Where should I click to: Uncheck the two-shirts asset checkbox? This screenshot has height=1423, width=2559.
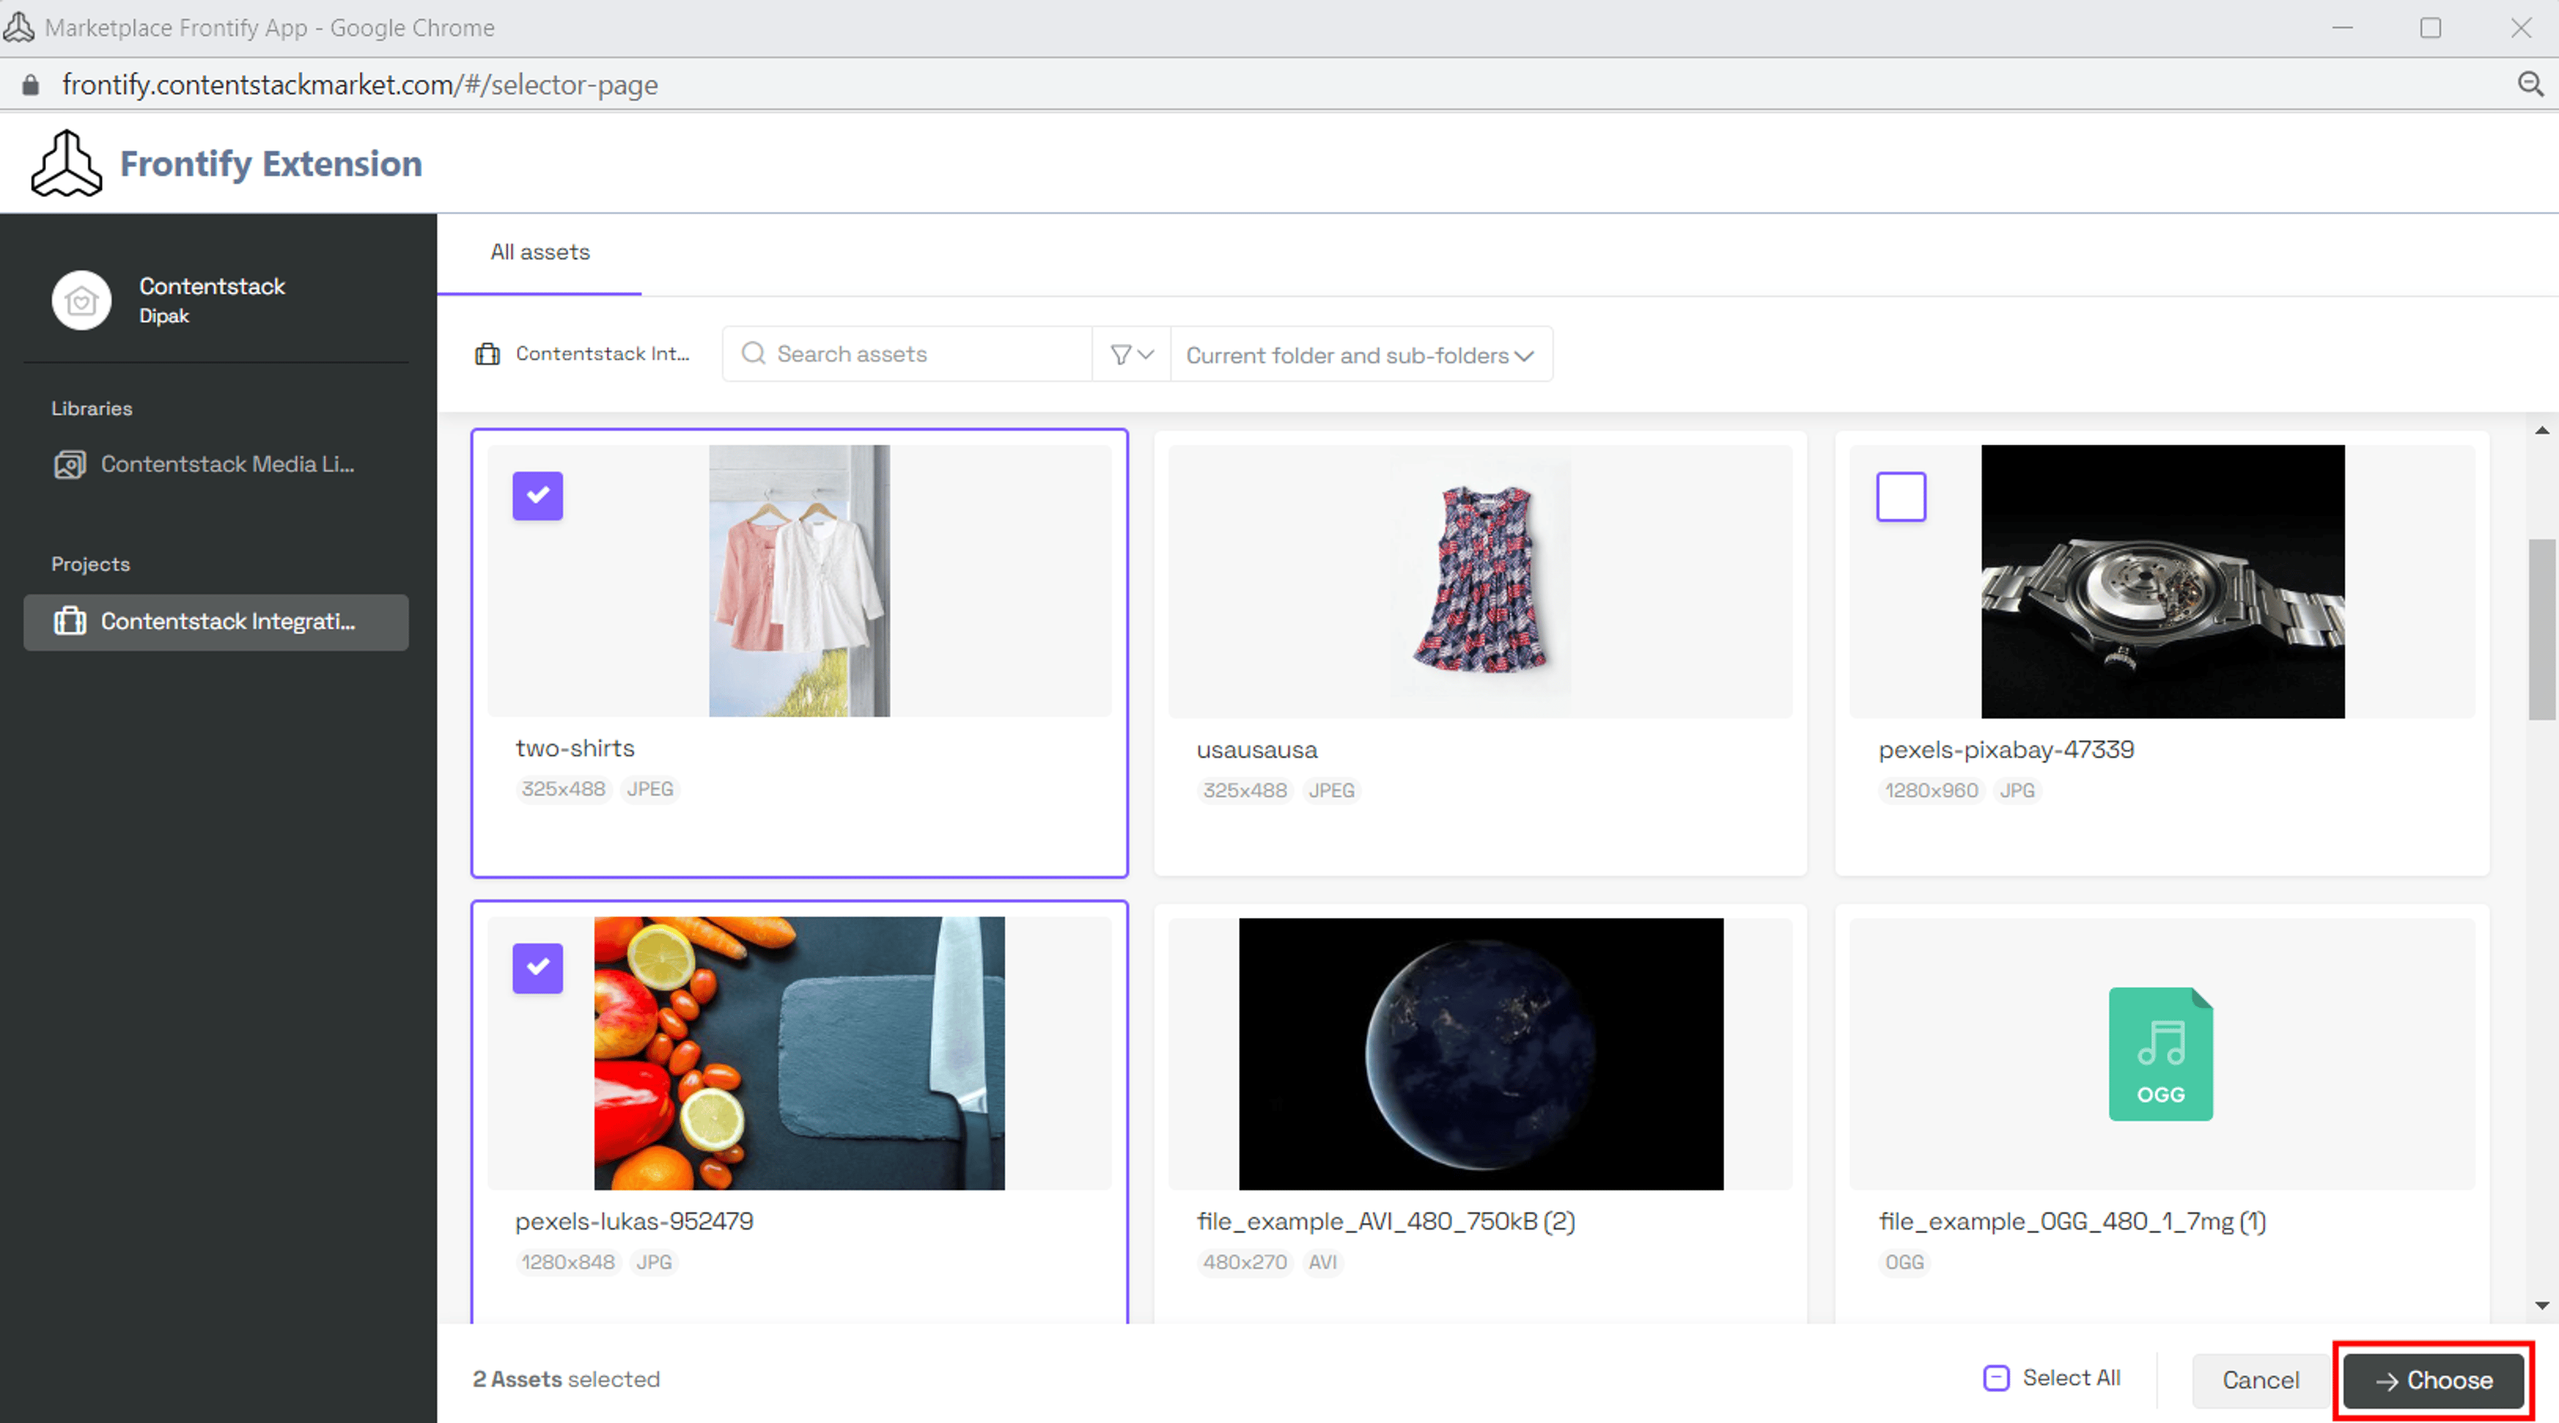click(537, 496)
